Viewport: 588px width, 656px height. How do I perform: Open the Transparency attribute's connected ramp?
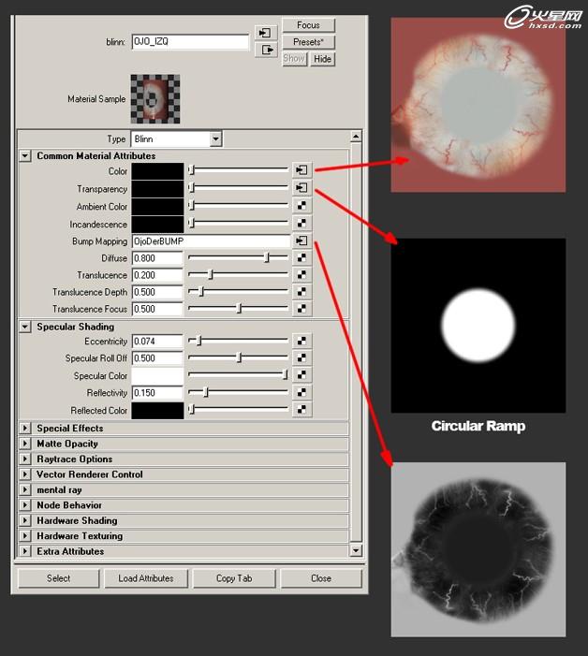[x=301, y=187]
